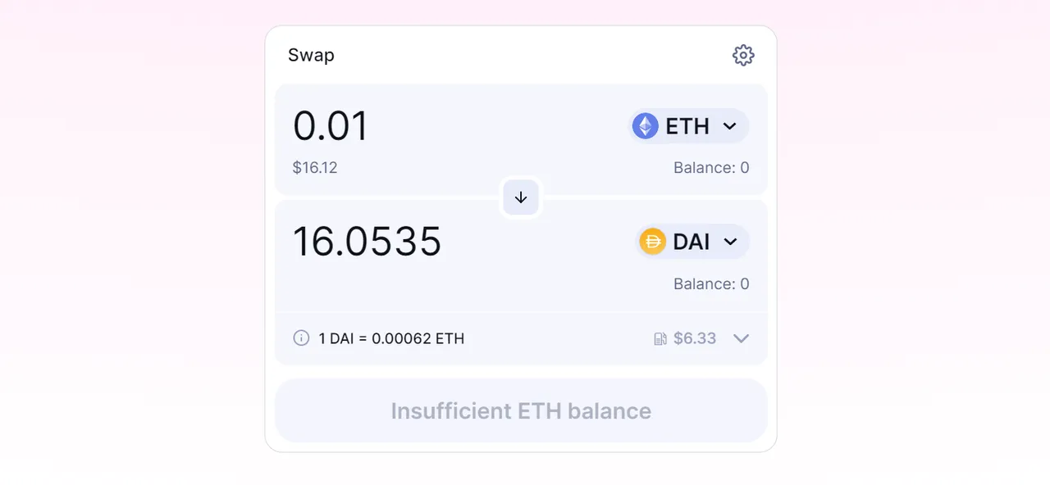Screen dimensions: 1050x485
Task: Click the DAI Balance: 0 label
Action: point(711,284)
